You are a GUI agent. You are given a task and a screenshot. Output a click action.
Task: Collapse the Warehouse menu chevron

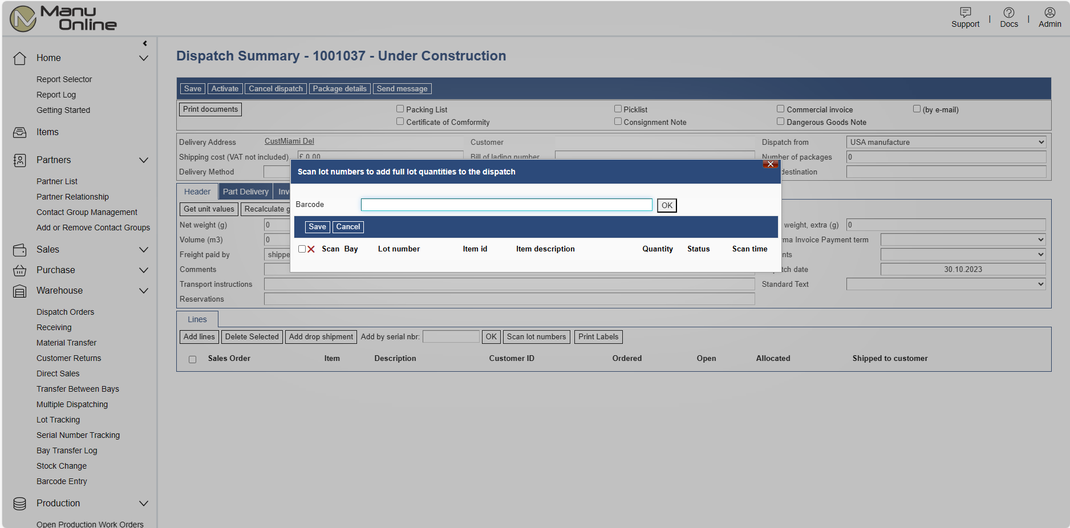pyautogui.click(x=144, y=291)
